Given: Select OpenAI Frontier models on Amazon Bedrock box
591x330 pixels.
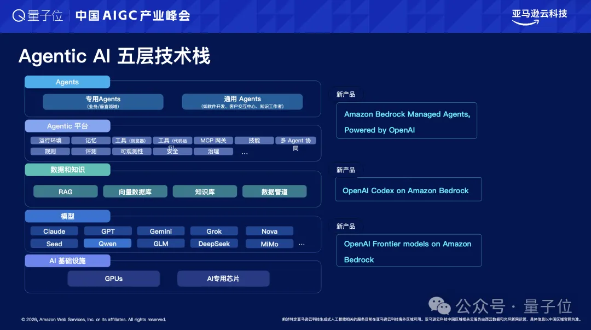Looking at the screenshot, I should 409,251.
